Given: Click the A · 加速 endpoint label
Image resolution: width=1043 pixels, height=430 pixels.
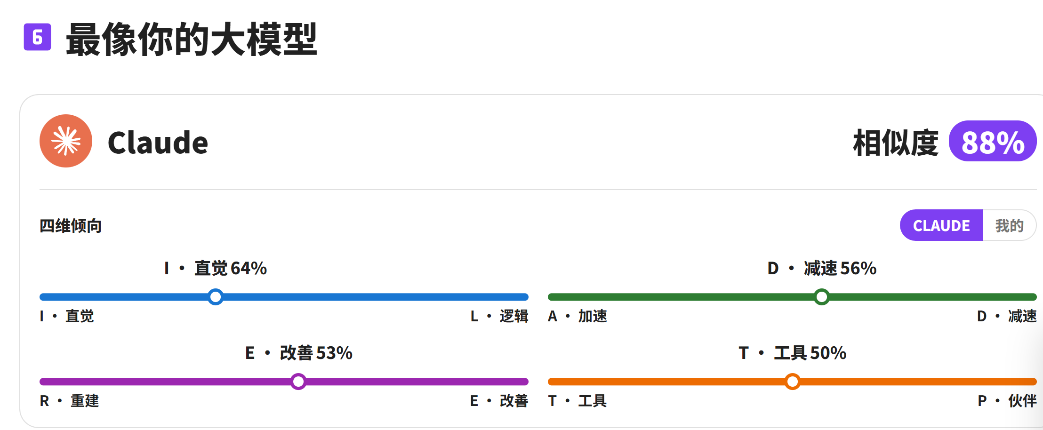Looking at the screenshot, I should coord(578,316).
